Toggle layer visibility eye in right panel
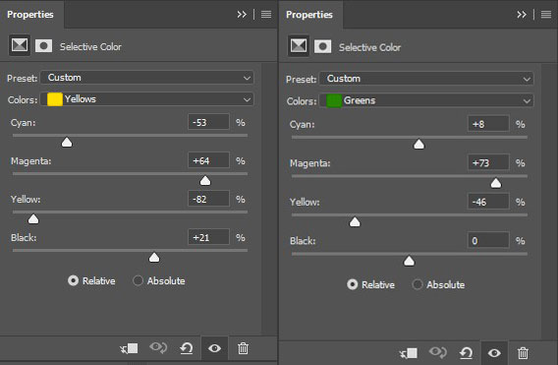Viewport: 558px width, 365px height. 494,353
